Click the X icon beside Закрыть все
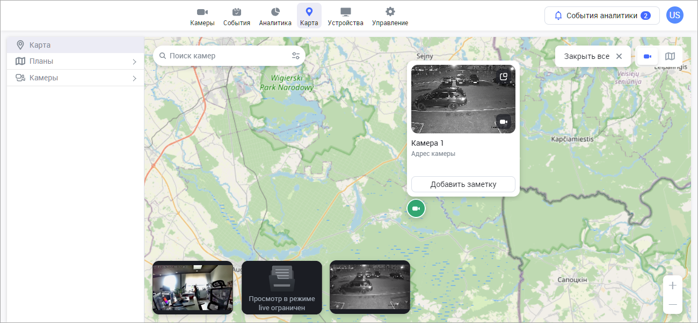The height and width of the screenshot is (323, 698). pos(619,56)
